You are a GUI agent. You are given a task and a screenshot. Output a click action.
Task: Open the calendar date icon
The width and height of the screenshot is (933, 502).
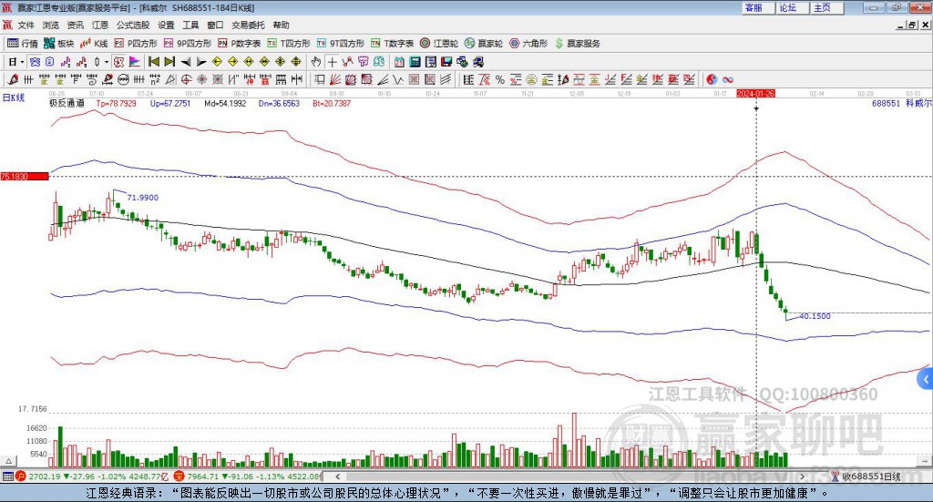[399, 62]
